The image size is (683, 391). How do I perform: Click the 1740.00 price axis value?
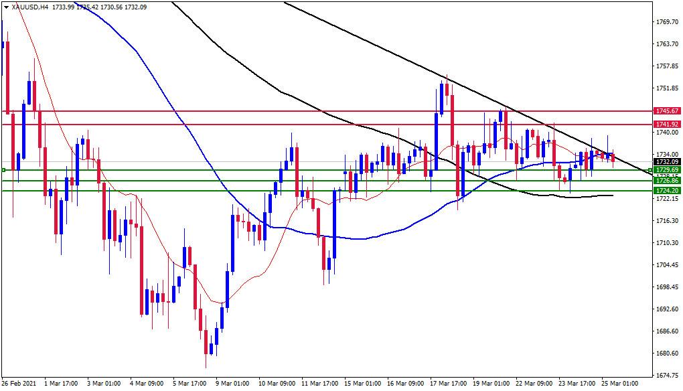pyautogui.click(x=668, y=133)
